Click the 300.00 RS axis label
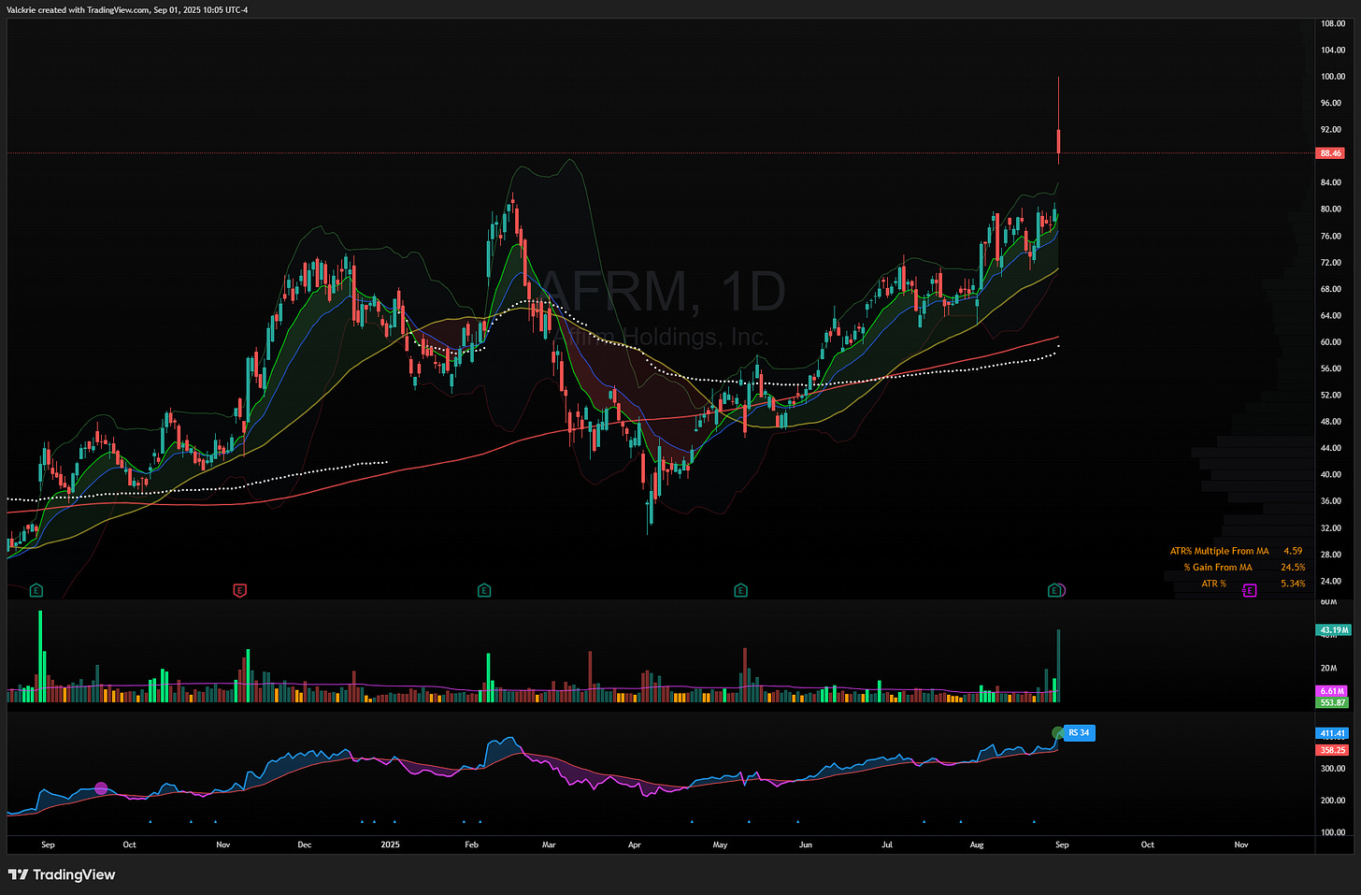The width and height of the screenshot is (1361, 895). pos(1332,769)
